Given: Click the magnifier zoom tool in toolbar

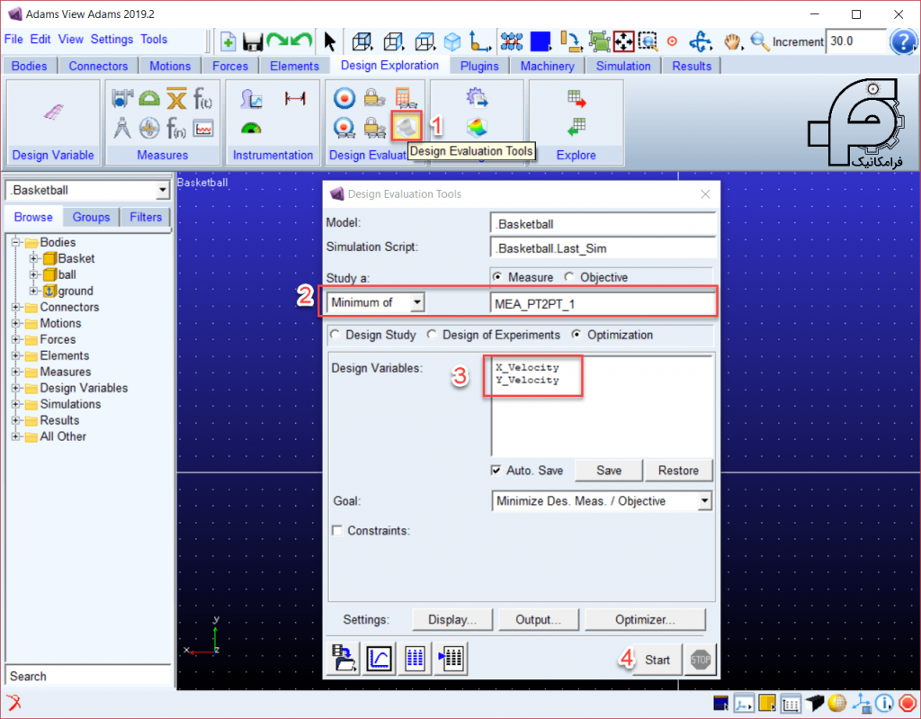Looking at the screenshot, I should (759, 41).
